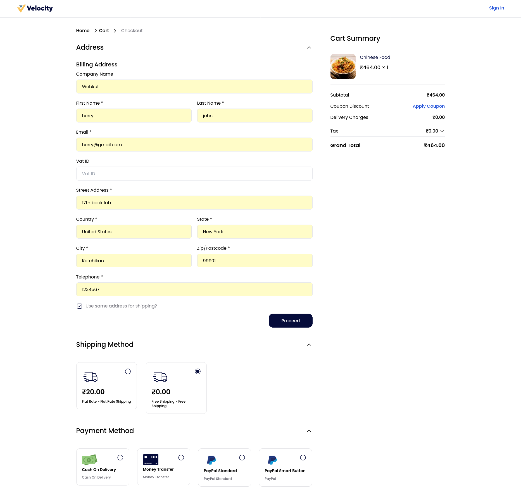Viewport: 521px width, 495px height.
Task: Go to Cart via breadcrumb
Action: [x=104, y=30]
